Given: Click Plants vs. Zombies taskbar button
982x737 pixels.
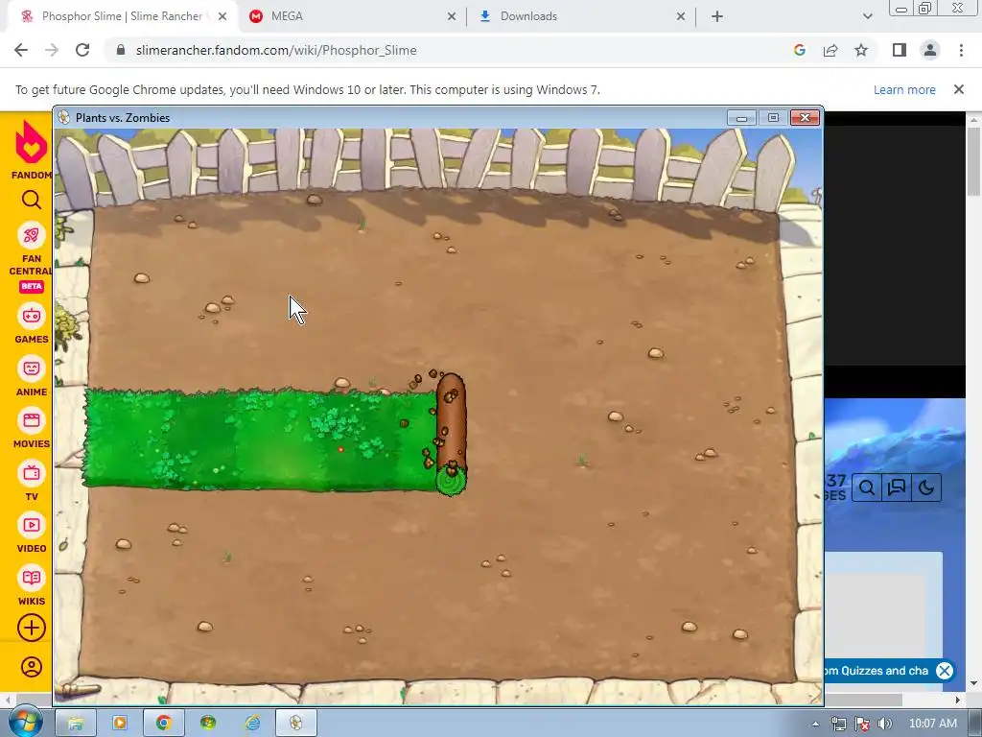Looking at the screenshot, I should (295, 723).
